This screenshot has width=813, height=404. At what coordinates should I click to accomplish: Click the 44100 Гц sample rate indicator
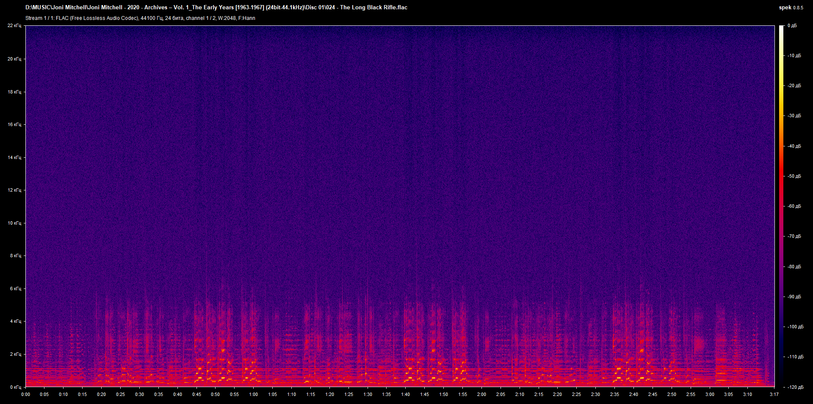click(x=148, y=18)
